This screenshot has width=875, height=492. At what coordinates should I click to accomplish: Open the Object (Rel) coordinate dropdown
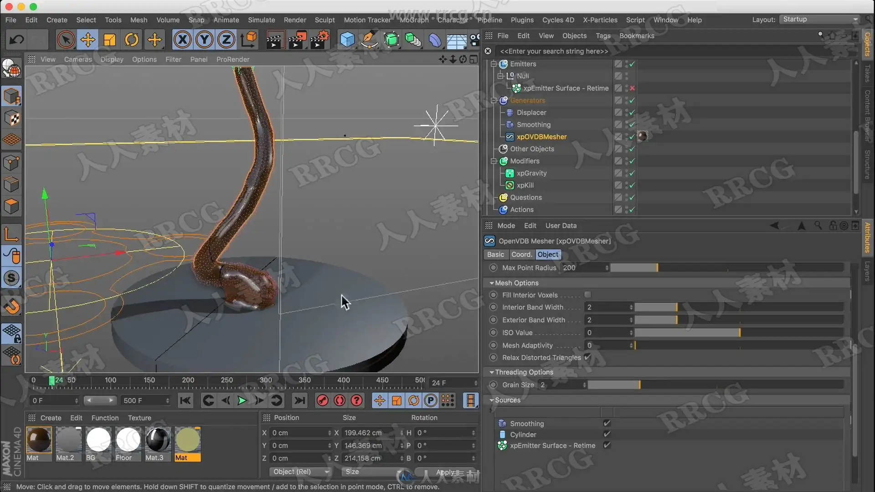click(300, 471)
